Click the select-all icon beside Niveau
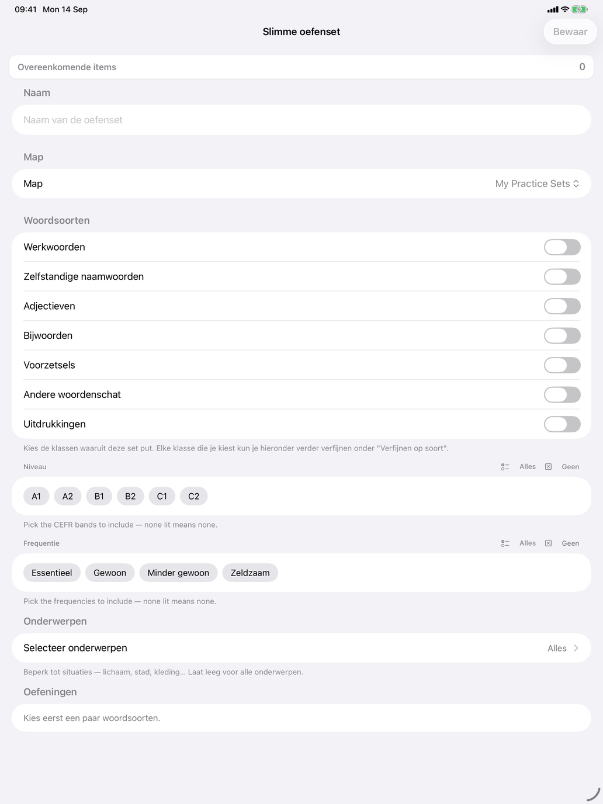The height and width of the screenshot is (804, 603). (505, 467)
